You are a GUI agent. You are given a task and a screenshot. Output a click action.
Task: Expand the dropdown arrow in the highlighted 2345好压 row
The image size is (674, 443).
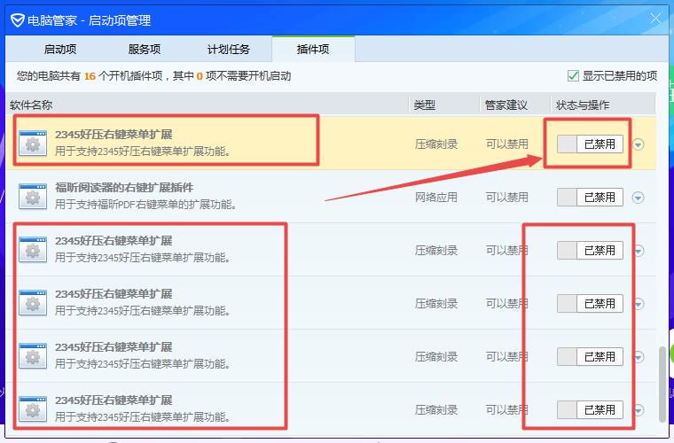pyautogui.click(x=639, y=144)
